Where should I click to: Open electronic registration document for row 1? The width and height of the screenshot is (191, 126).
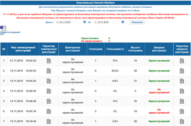point(49,61)
